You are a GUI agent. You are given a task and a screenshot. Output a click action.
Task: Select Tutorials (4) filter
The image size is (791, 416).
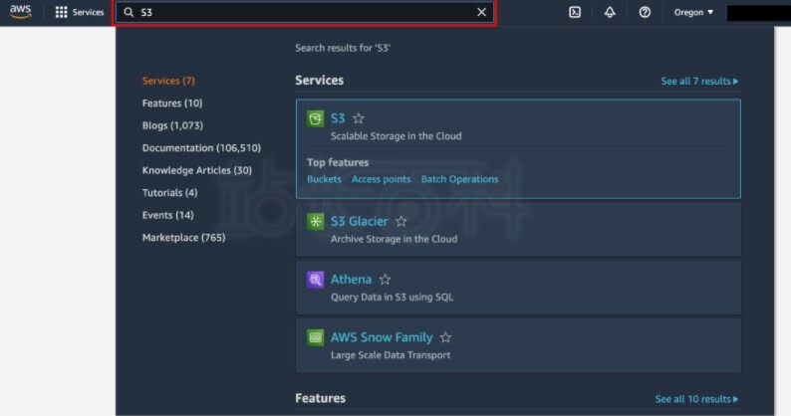169,193
